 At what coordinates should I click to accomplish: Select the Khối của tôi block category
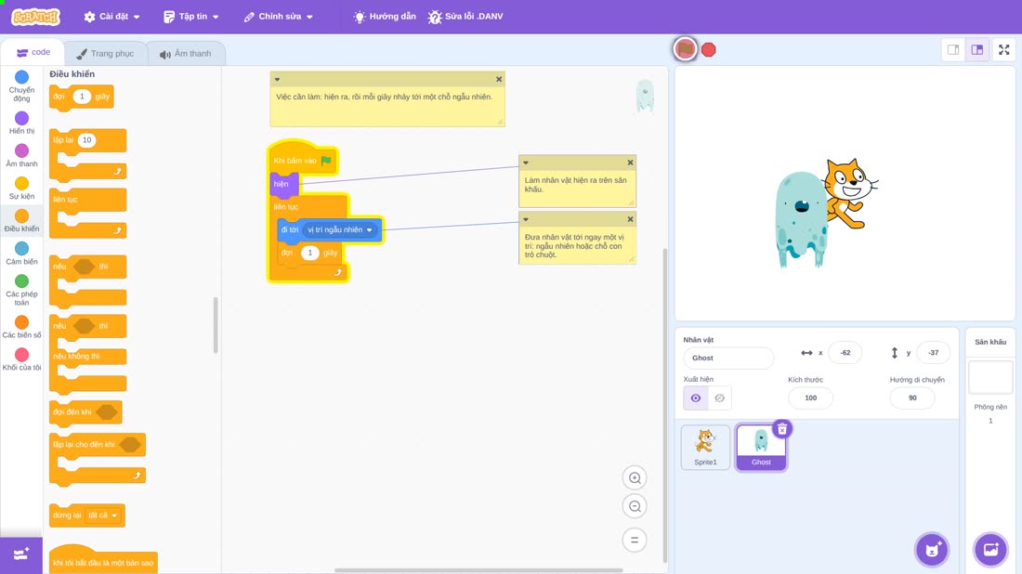pos(21,359)
